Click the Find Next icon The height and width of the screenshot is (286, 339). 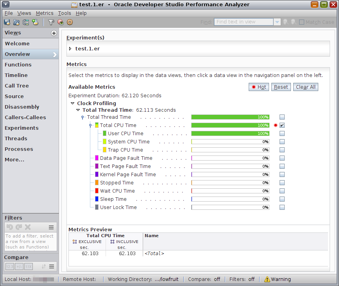pyautogui.click(x=293, y=22)
